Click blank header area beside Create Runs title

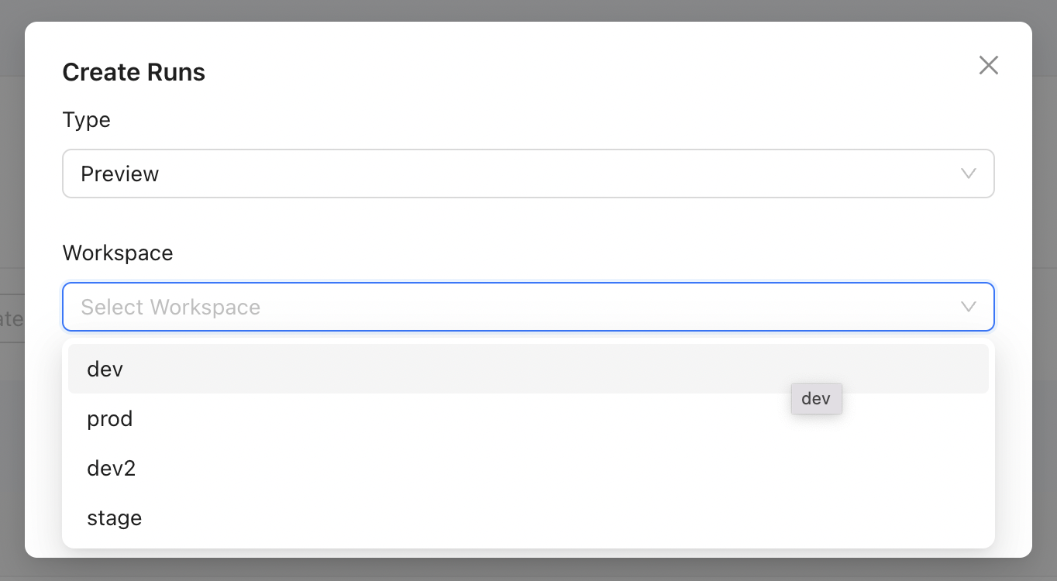pos(542,72)
